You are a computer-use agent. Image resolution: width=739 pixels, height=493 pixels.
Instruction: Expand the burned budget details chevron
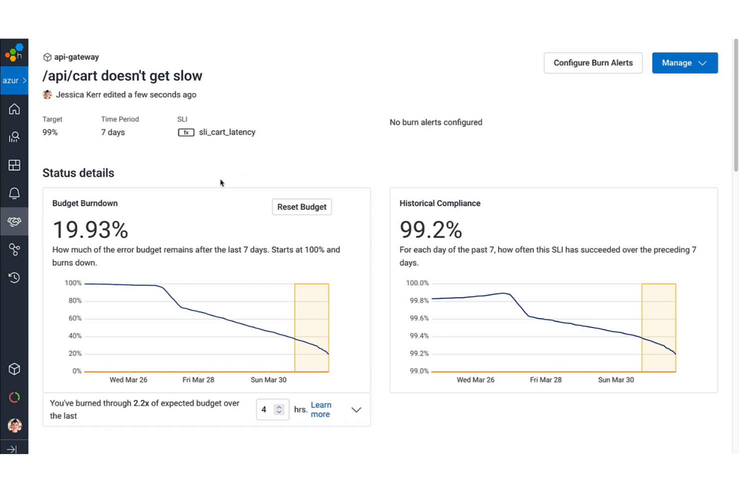(356, 410)
